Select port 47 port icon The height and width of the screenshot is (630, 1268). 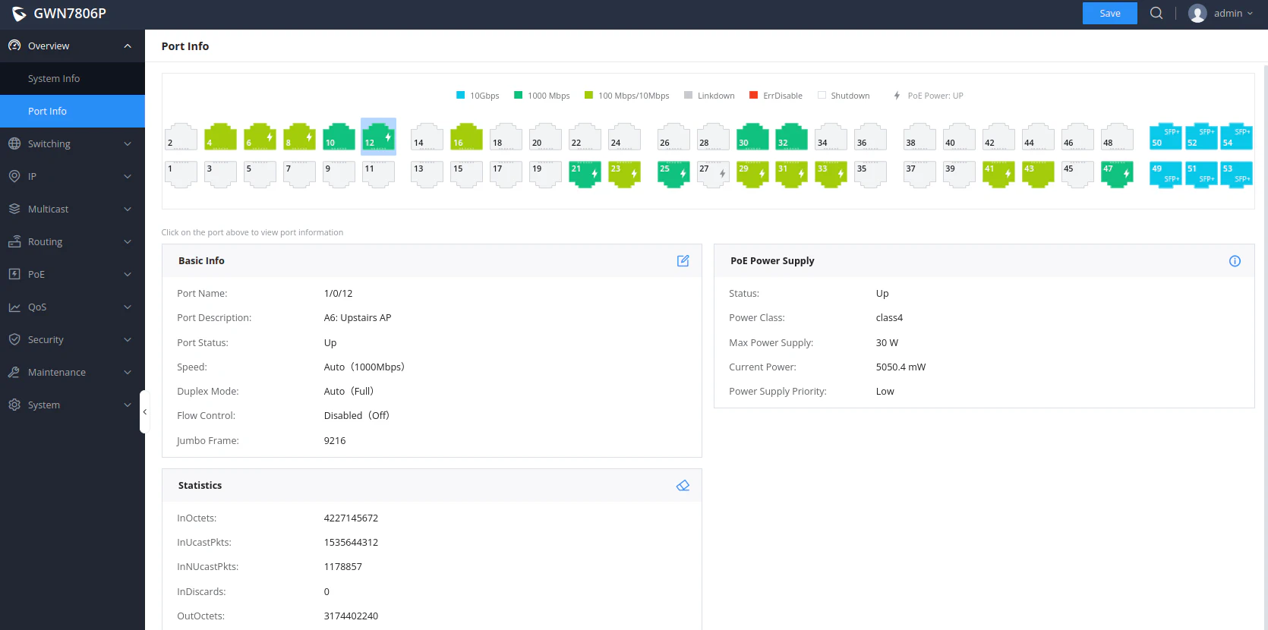[1116, 175]
